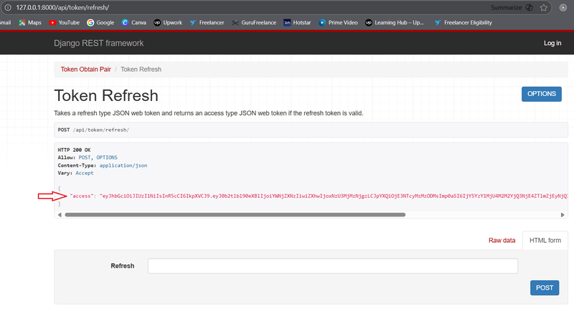Click the Summarize label in address bar

point(506,7)
